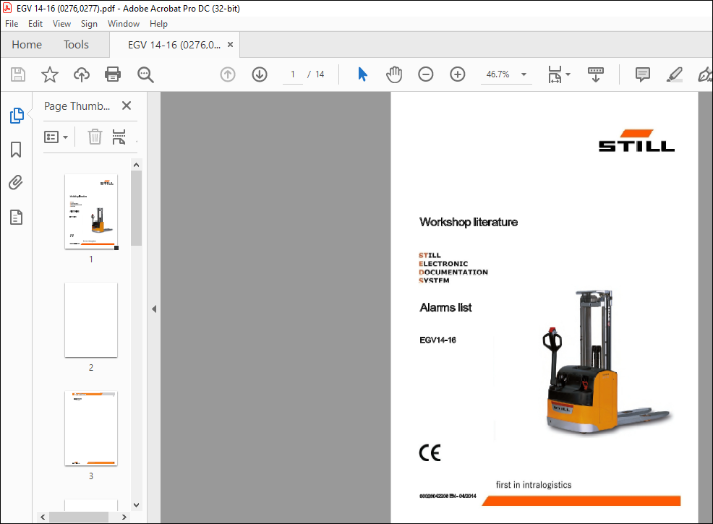Image resolution: width=713 pixels, height=524 pixels.
Task: Click the page break scissors icon
Action: (x=119, y=137)
